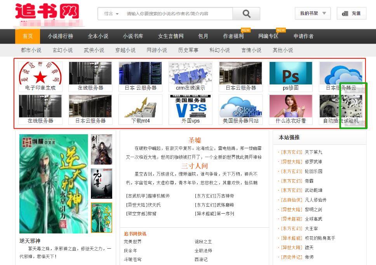Click the magnifier icon to search
The width and height of the screenshot is (376, 265).
tap(246, 13)
